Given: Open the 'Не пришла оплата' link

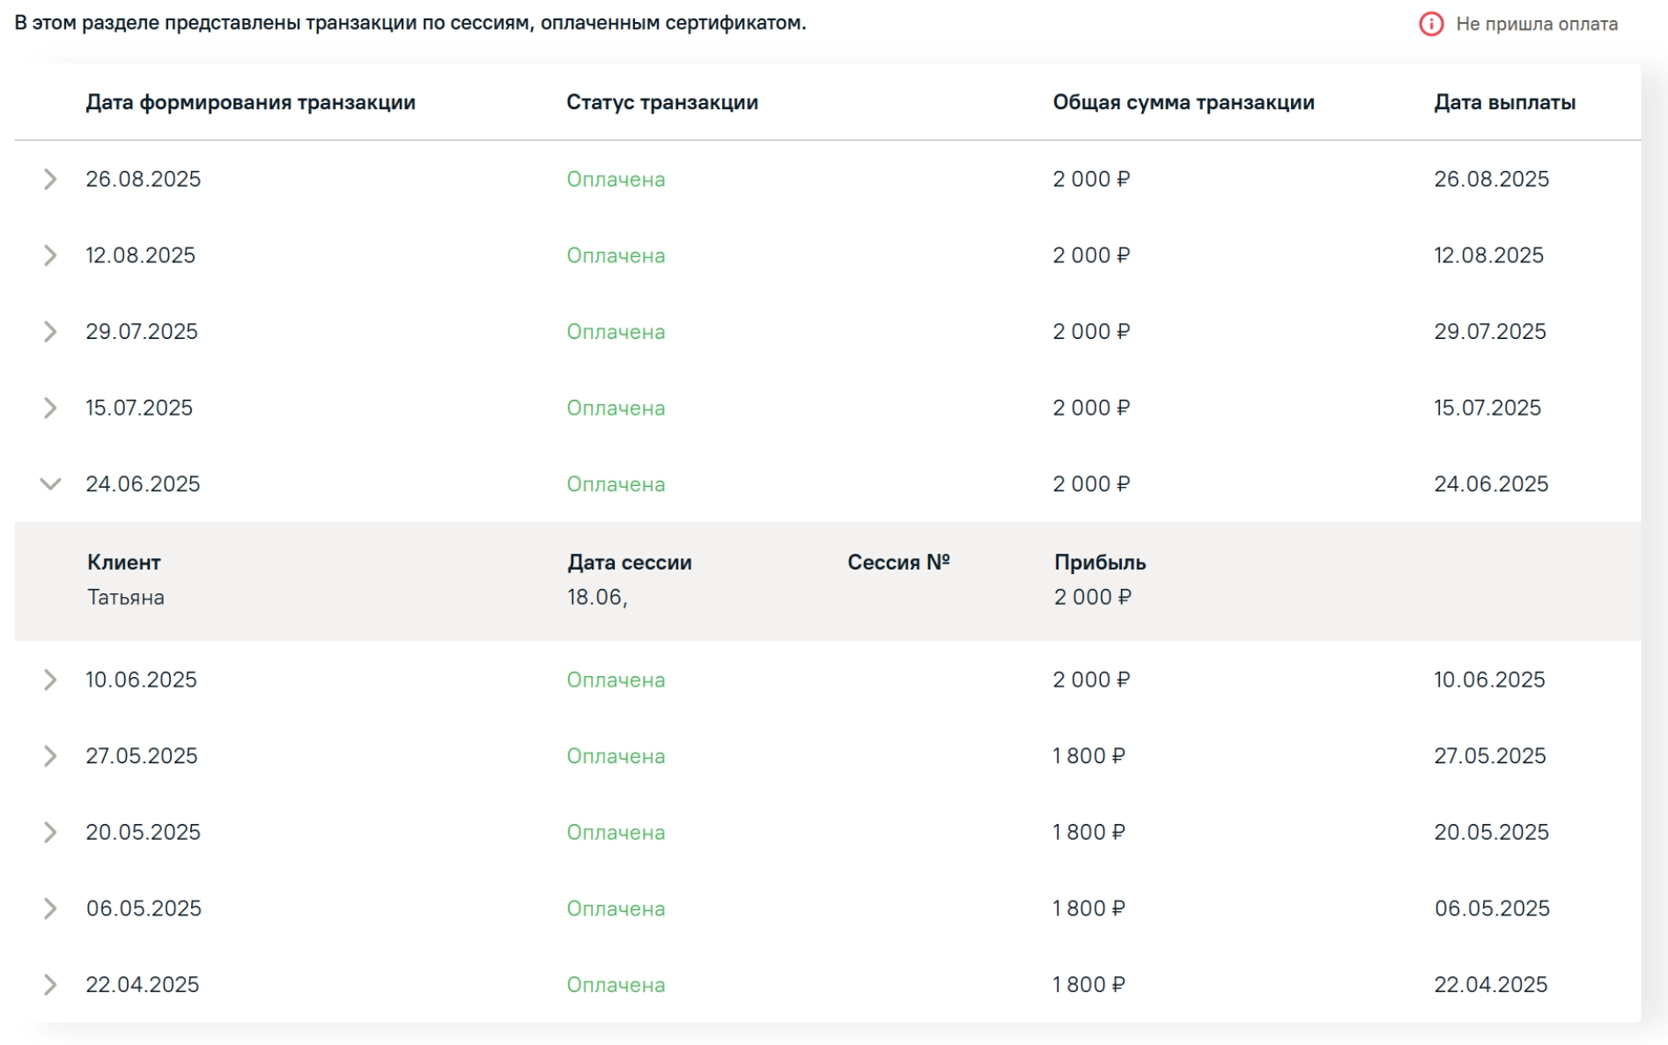Looking at the screenshot, I should [1536, 24].
